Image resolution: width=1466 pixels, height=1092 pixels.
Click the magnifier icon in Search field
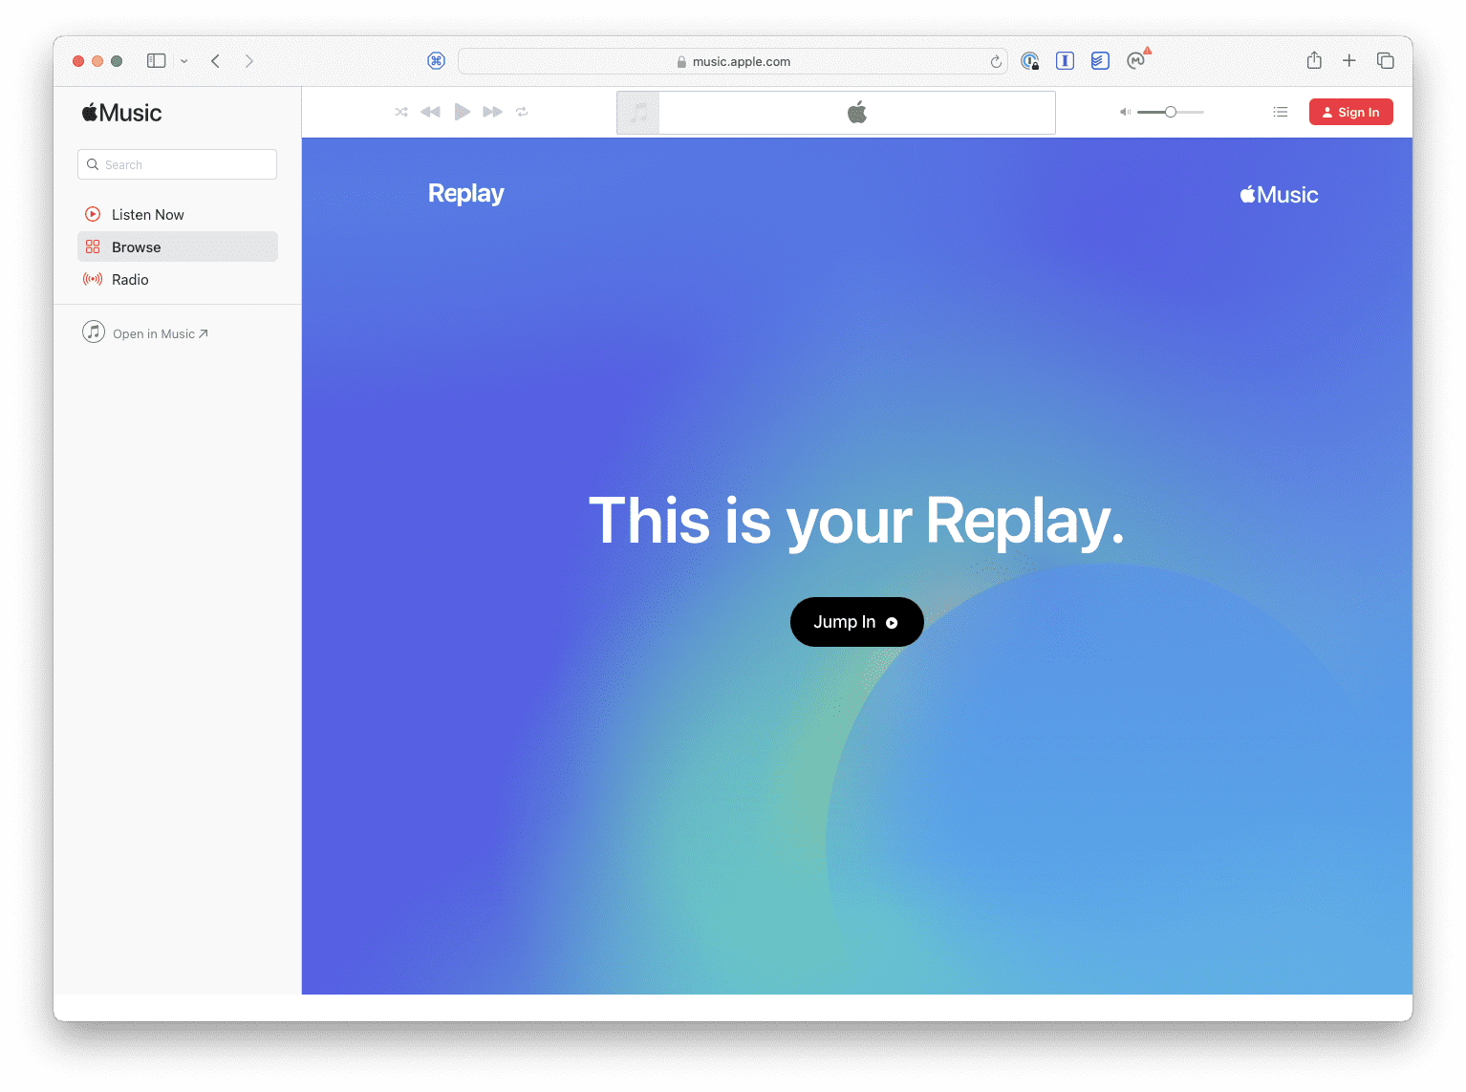[x=93, y=164]
